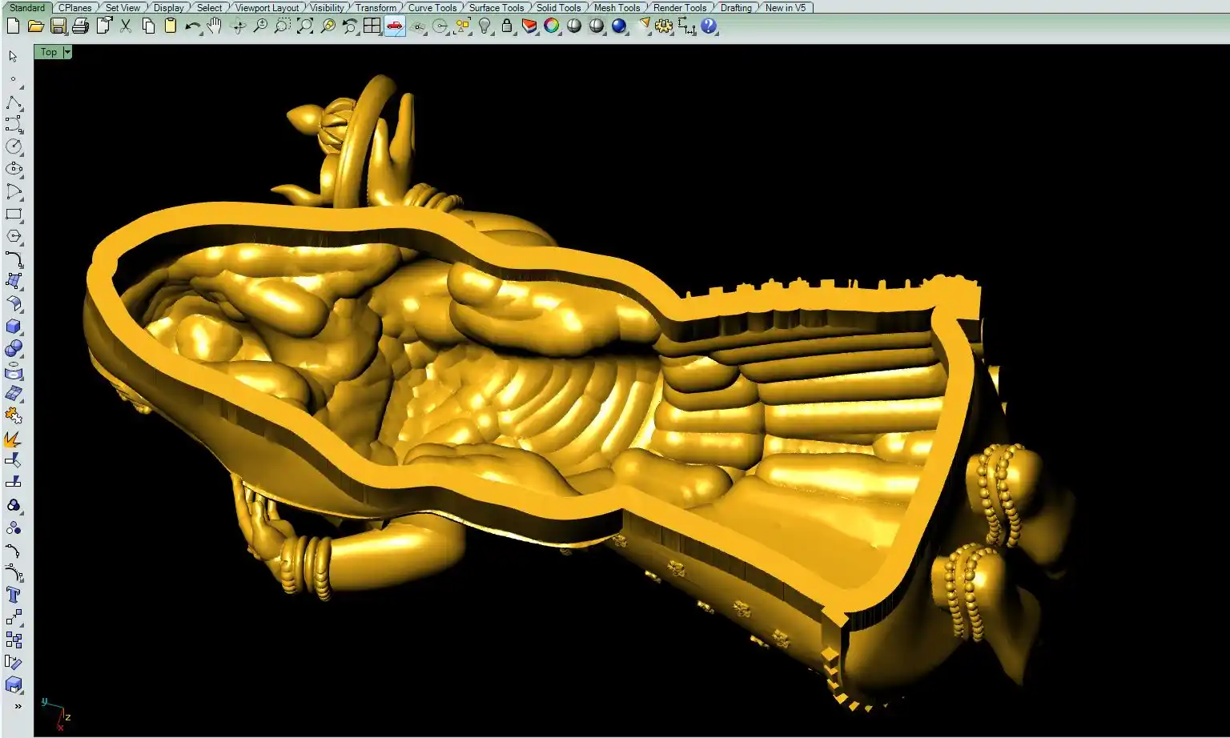Viewport: 1230px width, 738px height.
Task: Click the Save file icon
Action: click(58, 26)
